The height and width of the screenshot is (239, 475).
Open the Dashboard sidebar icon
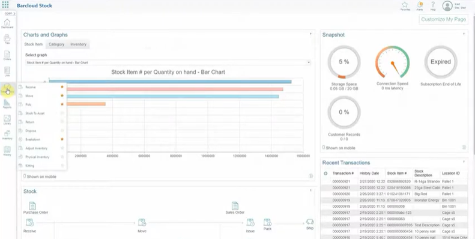click(7, 23)
